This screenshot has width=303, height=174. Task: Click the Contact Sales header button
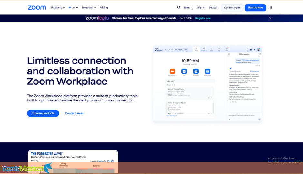[232, 7]
